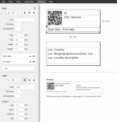Move Start date up with chevron
Screen dimensions: 117x122
point(30,56)
